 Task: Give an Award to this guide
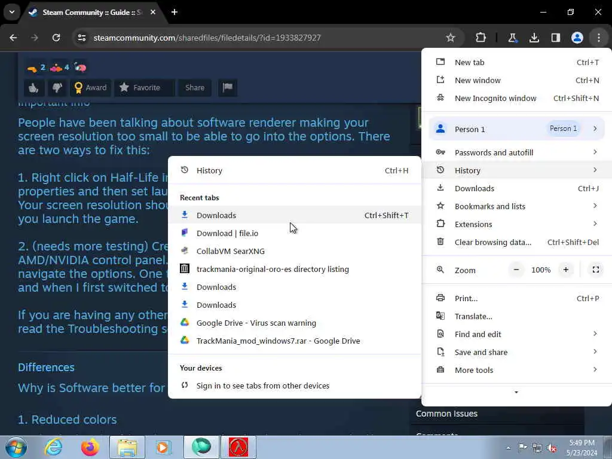click(91, 88)
